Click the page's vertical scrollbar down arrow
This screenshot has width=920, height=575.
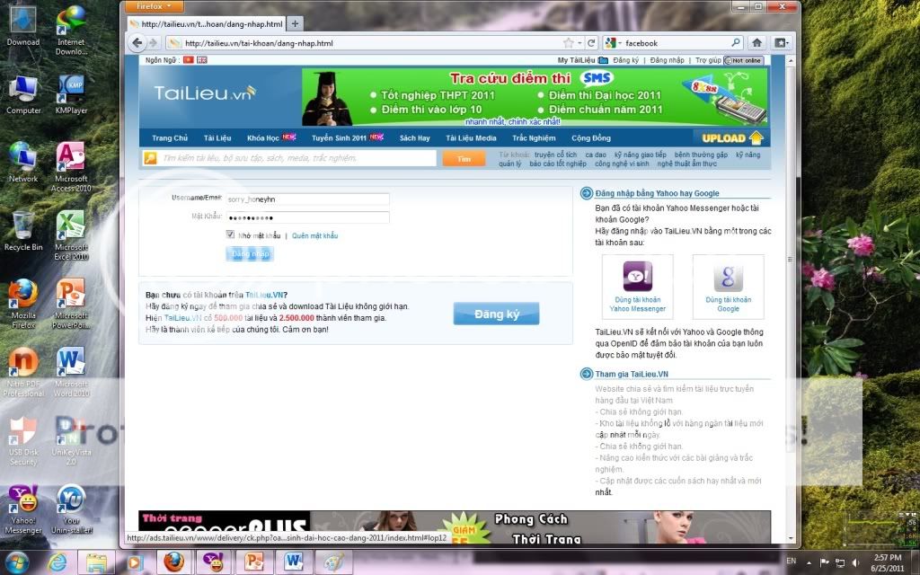(x=791, y=538)
